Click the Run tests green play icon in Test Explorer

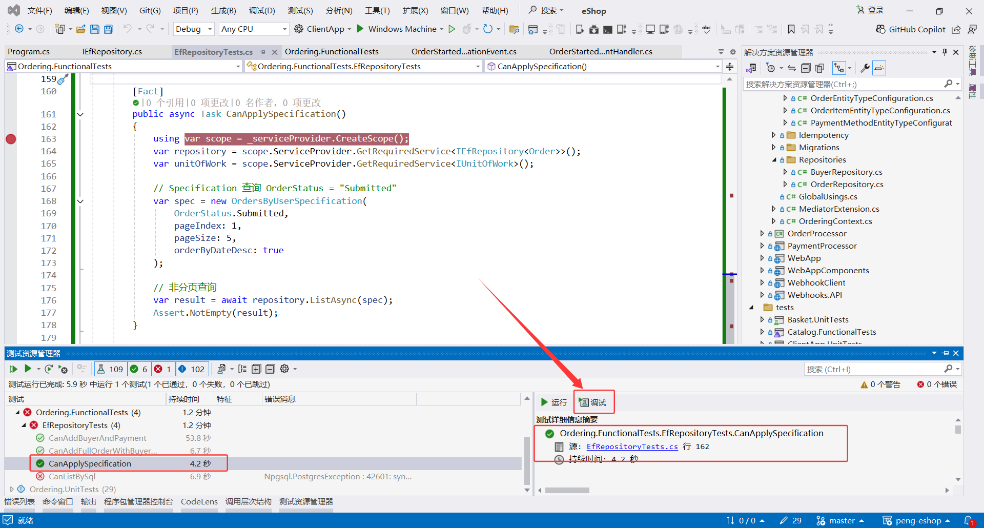tap(28, 369)
